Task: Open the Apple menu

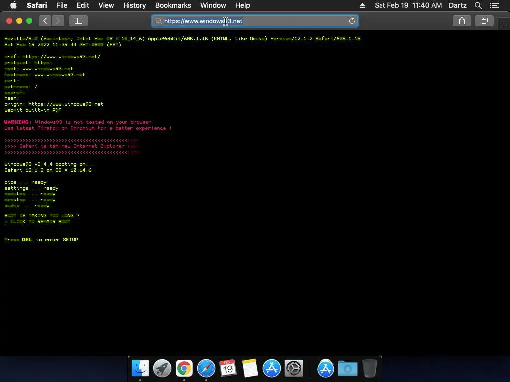Action: point(13,5)
